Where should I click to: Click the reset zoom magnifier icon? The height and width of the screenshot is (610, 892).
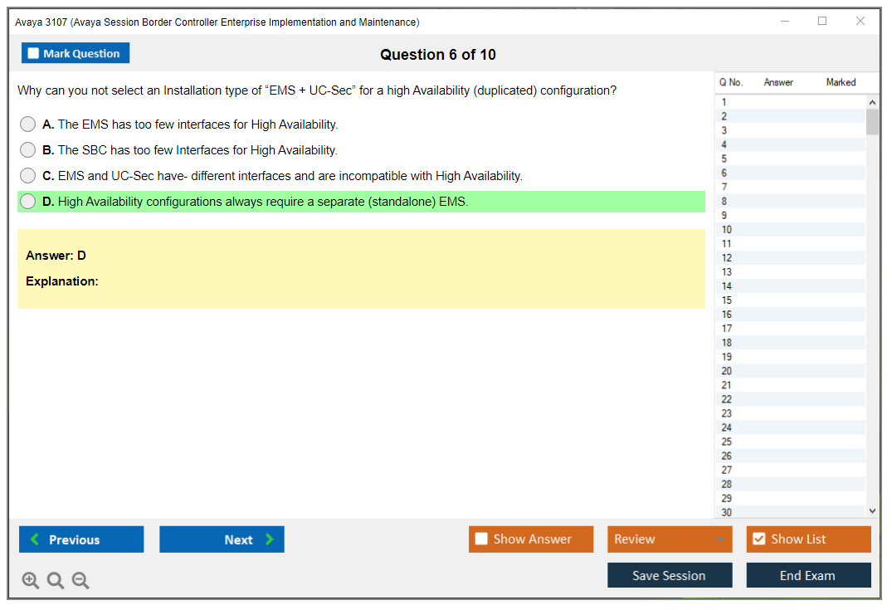[56, 580]
